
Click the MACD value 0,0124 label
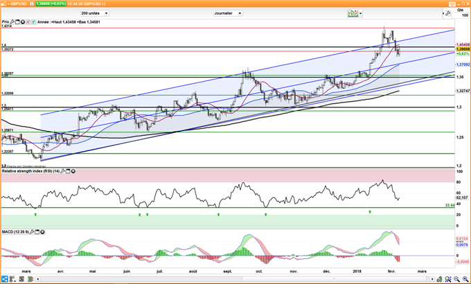pyautogui.click(x=462, y=238)
